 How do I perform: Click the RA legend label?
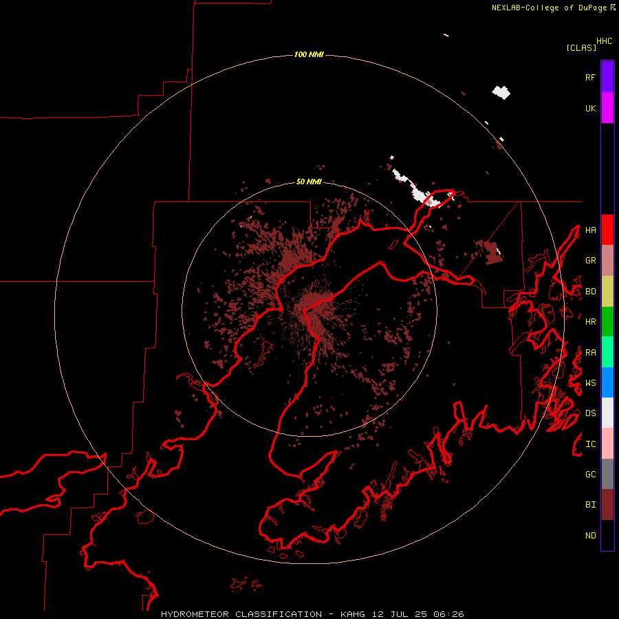pos(590,353)
